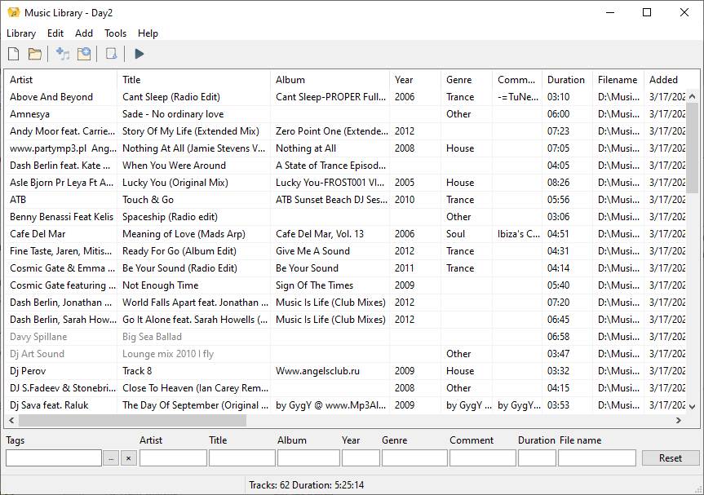
Task: Sort by the Filename column header
Action: (x=618, y=79)
